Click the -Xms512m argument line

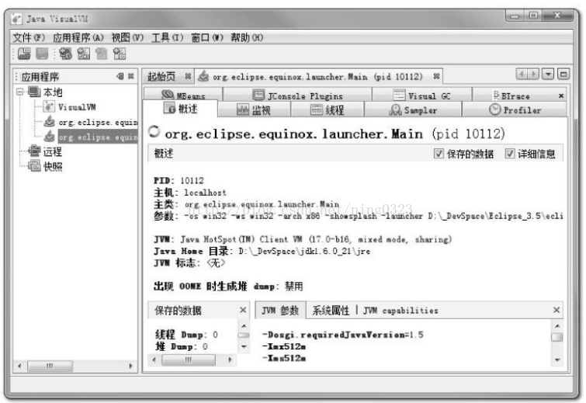pyautogui.click(x=284, y=358)
